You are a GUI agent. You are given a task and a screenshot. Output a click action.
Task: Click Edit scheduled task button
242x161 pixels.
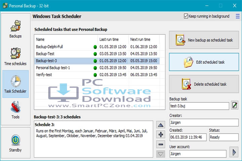pyautogui.click(x=204, y=62)
